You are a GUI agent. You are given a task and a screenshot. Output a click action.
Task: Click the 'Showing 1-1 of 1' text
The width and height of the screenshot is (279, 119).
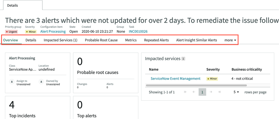[x=162, y=92]
